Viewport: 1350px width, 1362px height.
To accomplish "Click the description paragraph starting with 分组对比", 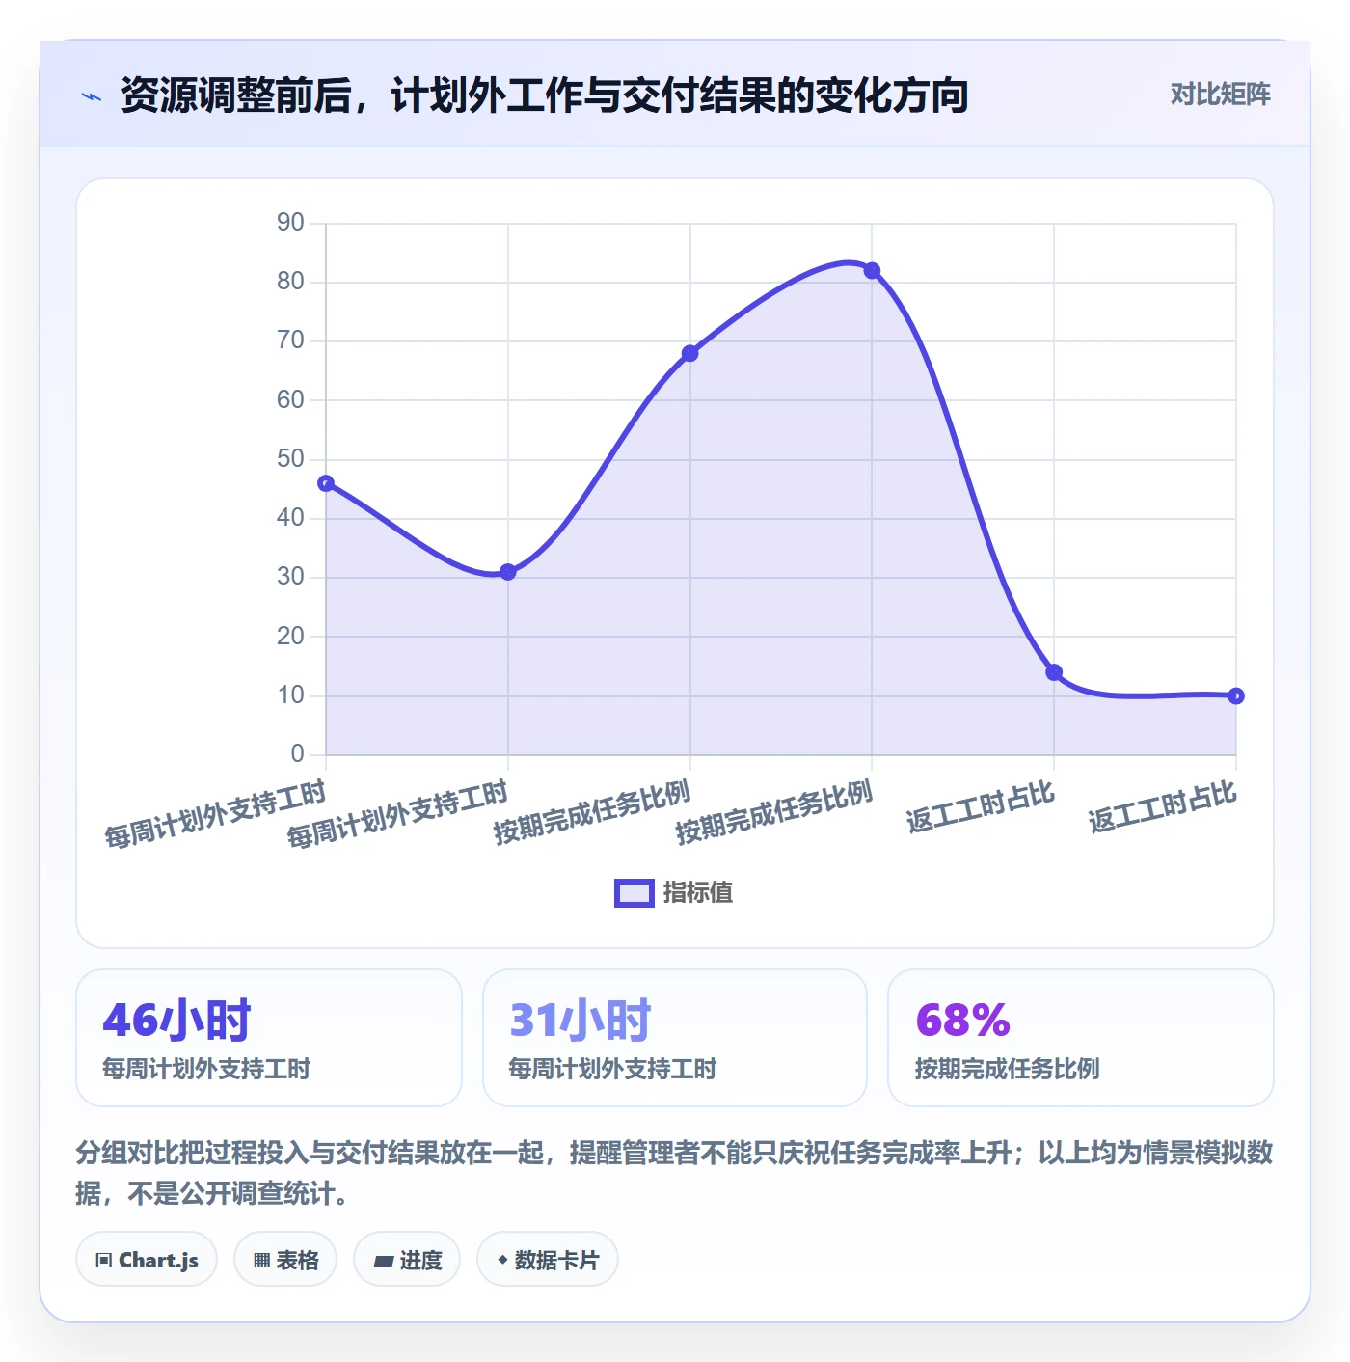I will tap(674, 1173).
